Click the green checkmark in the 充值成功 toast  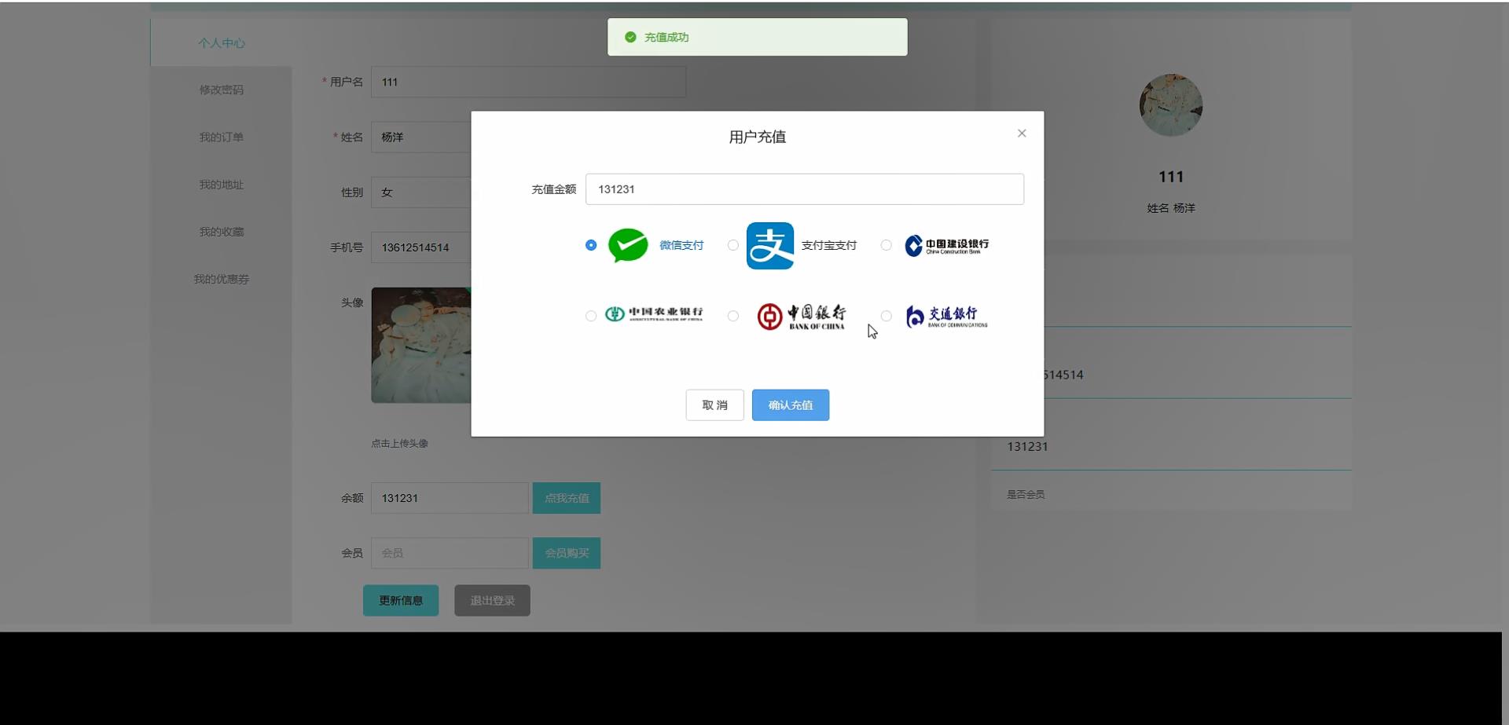[630, 37]
